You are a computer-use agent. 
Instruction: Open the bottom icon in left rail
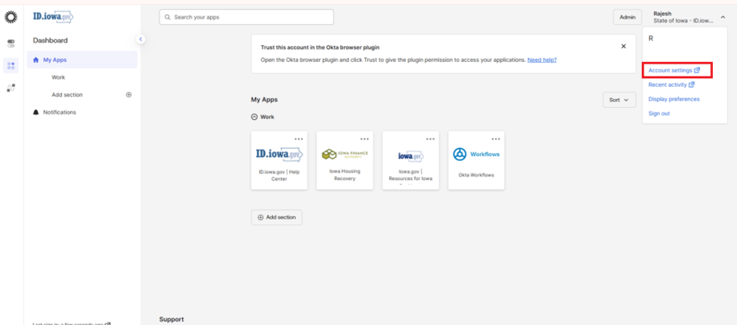[x=10, y=88]
